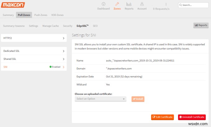The image size is (211, 127).
Task: Focus the Search input field
Action: [x=195, y=5]
